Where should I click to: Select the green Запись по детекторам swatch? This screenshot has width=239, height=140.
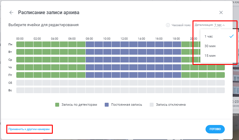pos(57,105)
